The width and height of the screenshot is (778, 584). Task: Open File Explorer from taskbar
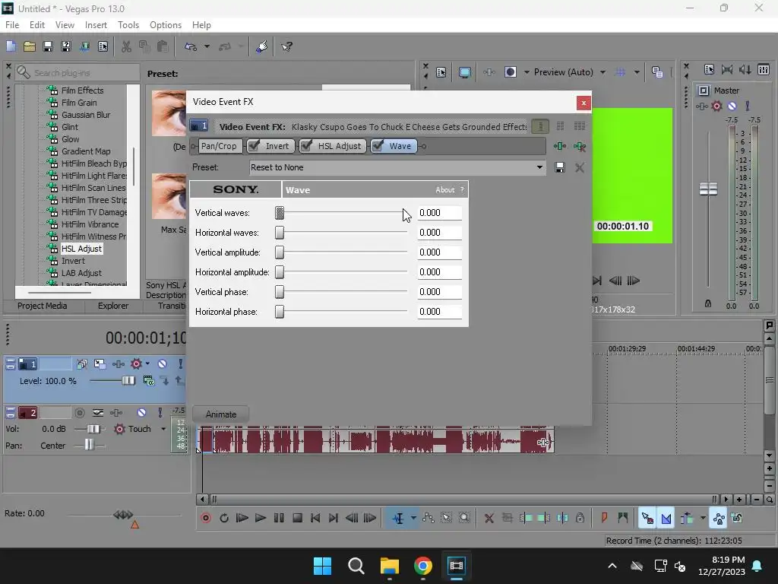(x=390, y=566)
